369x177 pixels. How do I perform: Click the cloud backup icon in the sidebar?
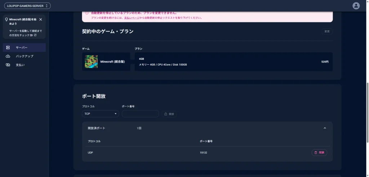[8, 56]
